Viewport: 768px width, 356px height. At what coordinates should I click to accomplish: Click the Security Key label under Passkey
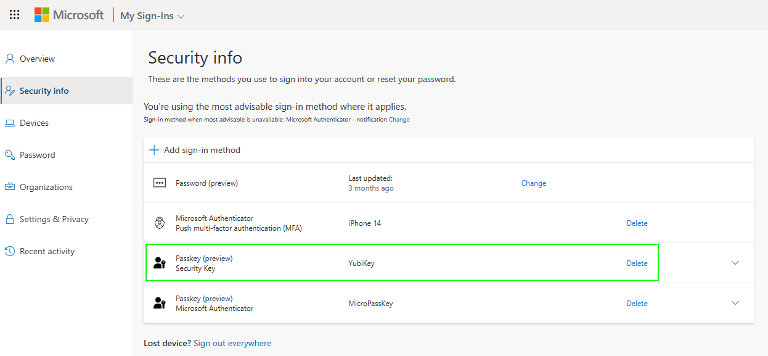(195, 268)
